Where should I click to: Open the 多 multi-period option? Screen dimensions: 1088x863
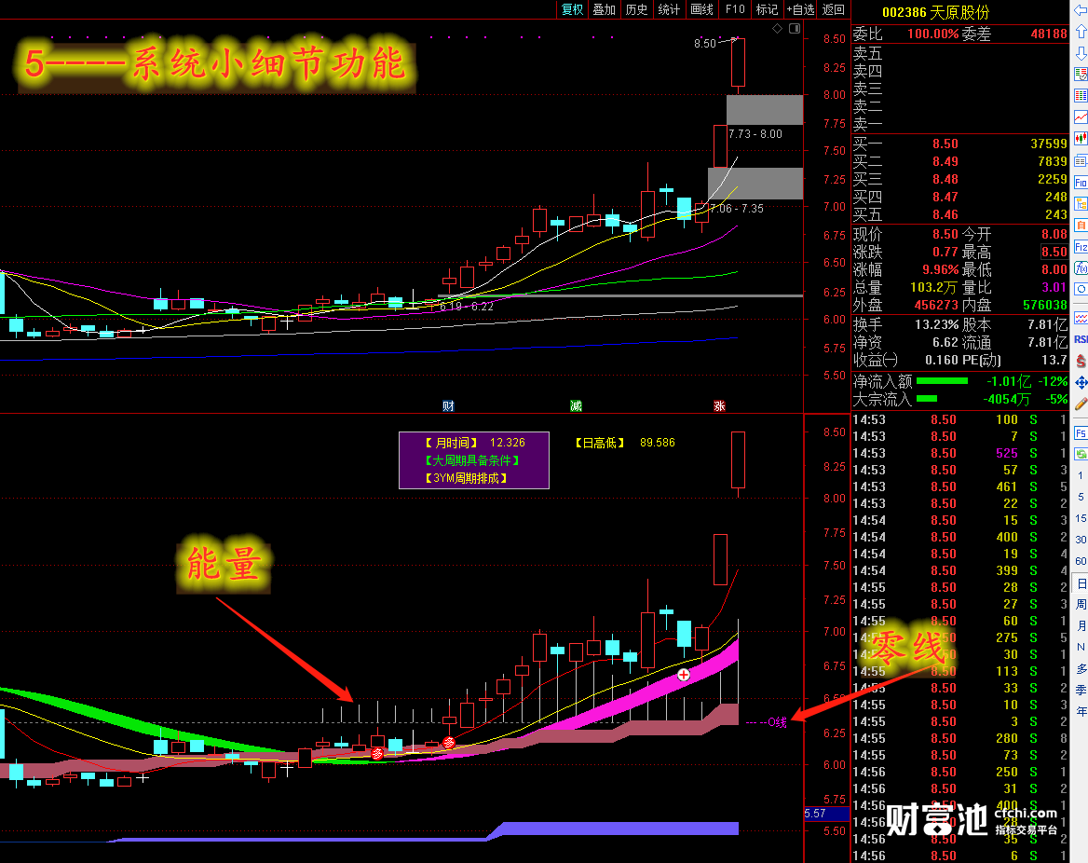(x=1081, y=668)
